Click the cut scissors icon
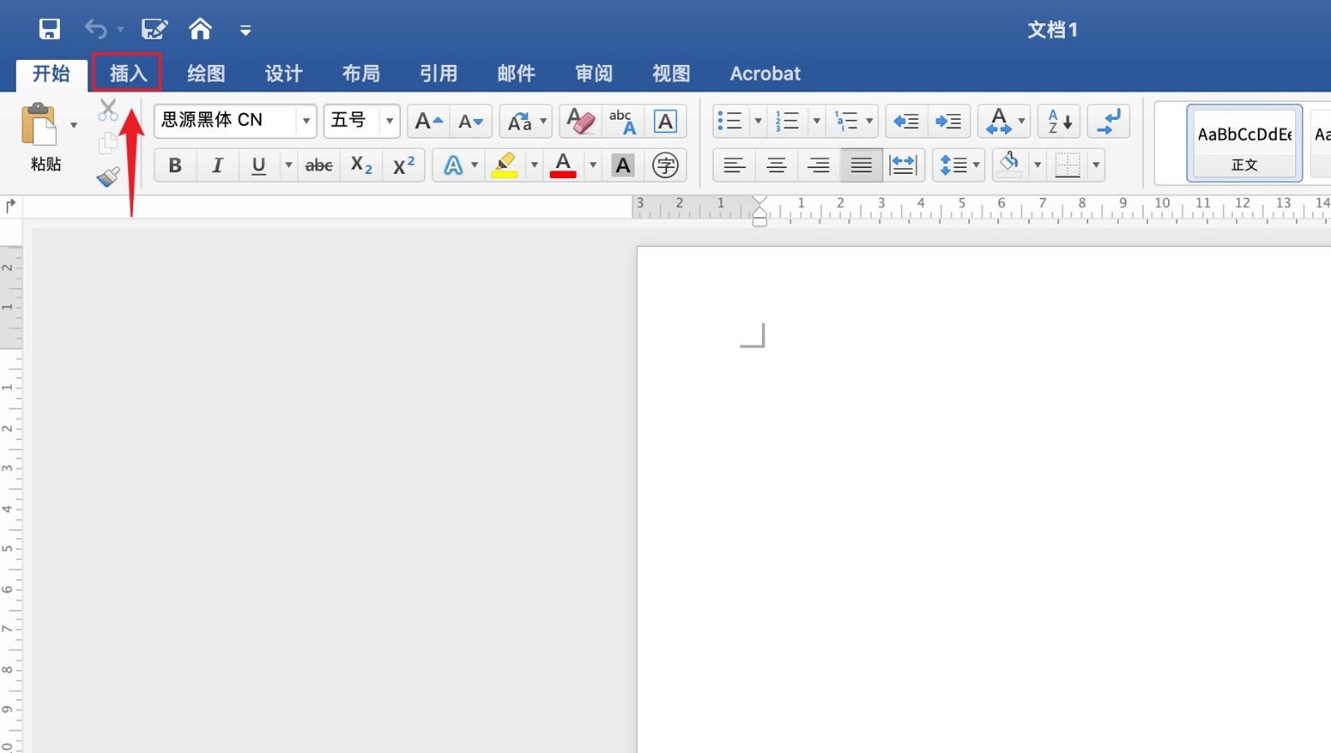This screenshot has width=1331, height=753. click(x=108, y=111)
